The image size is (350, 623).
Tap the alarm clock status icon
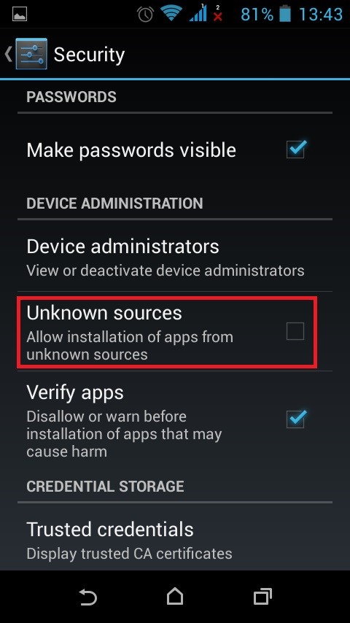pos(145,15)
